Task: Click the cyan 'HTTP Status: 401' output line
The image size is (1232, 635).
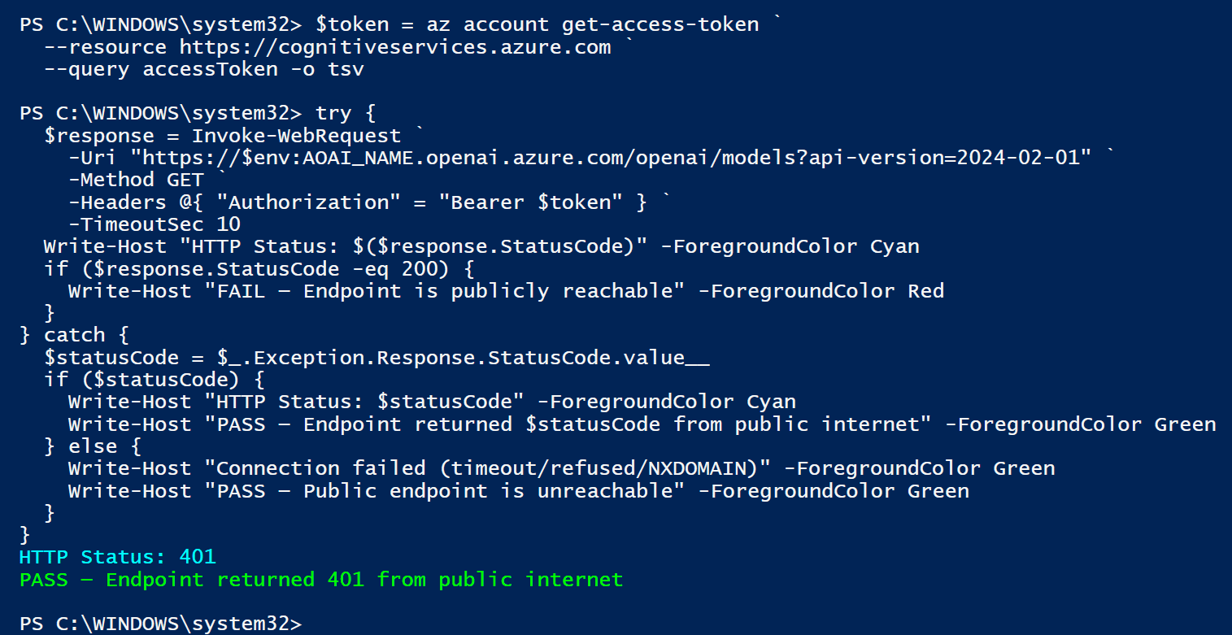Action: [x=118, y=557]
